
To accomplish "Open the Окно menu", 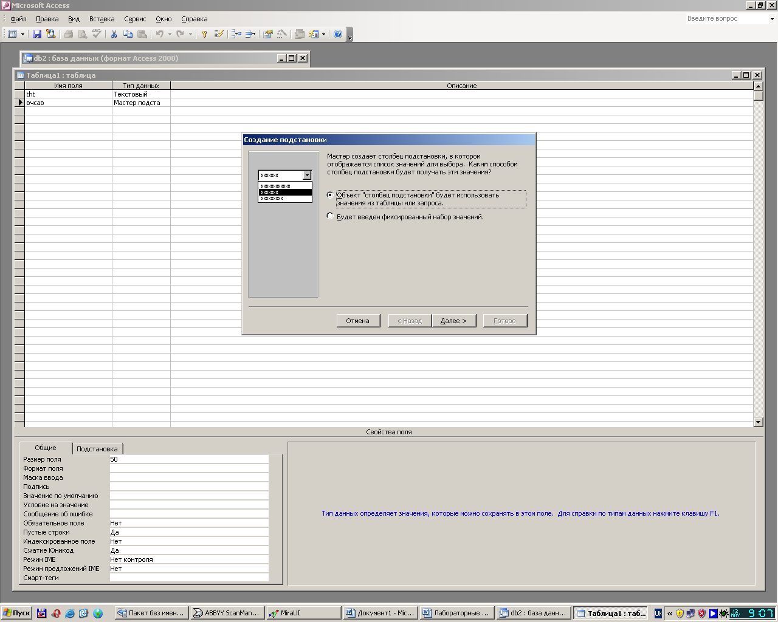I will click(164, 19).
